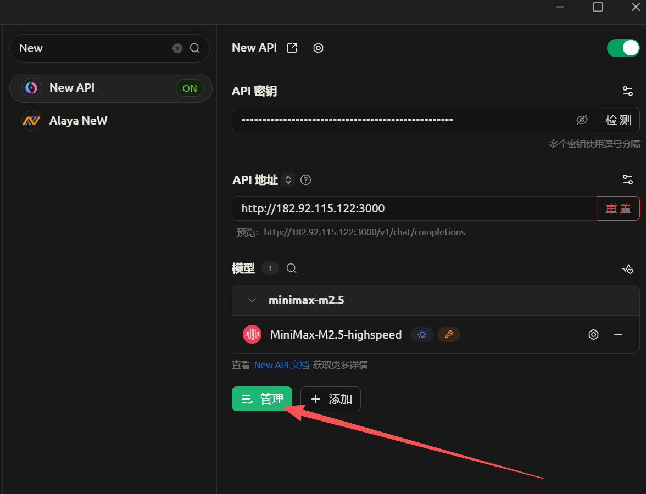Open settings for MiniMax-M2.5-highspeed model
Viewport: 646px width, 494px height.
593,334
